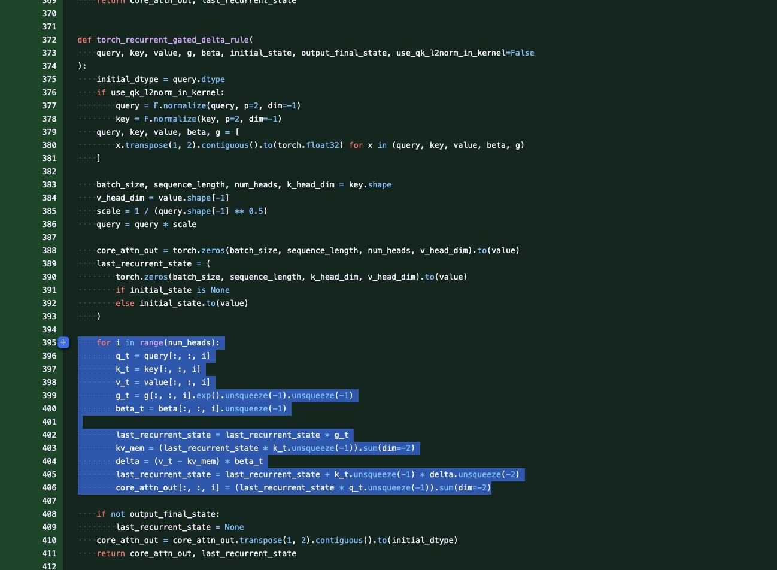Click 'query = F.normalize' line
This screenshot has height=570, width=777.
pos(208,105)
